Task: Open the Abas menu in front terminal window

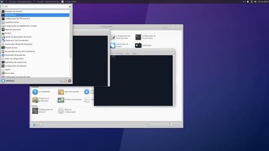Action: coord(127,54)
